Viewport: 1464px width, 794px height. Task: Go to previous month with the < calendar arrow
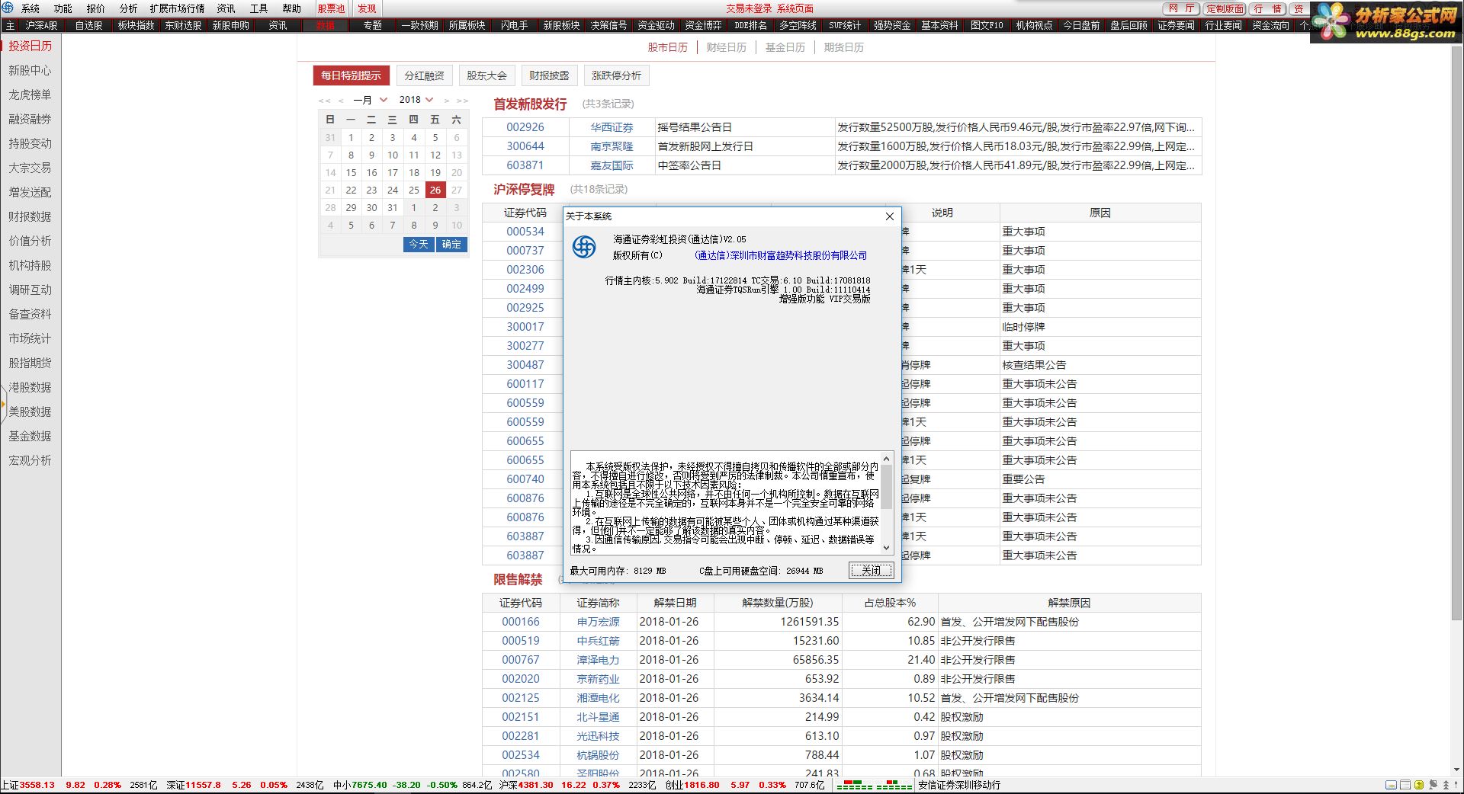pyautogui.click(x=341, y=100)
